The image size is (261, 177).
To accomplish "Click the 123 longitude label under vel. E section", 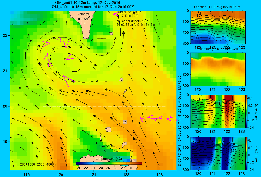I will pos(242,174).
